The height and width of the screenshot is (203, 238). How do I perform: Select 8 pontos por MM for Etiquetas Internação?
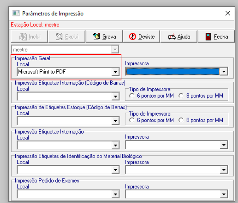click(201, 96)
